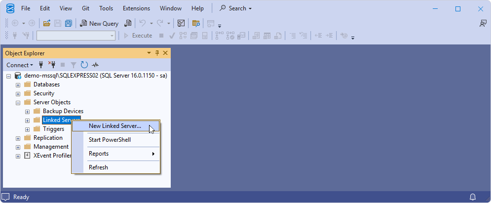The image size is (491, 203).
Task: Click the Open File folder icon
Action: (47, 23)
